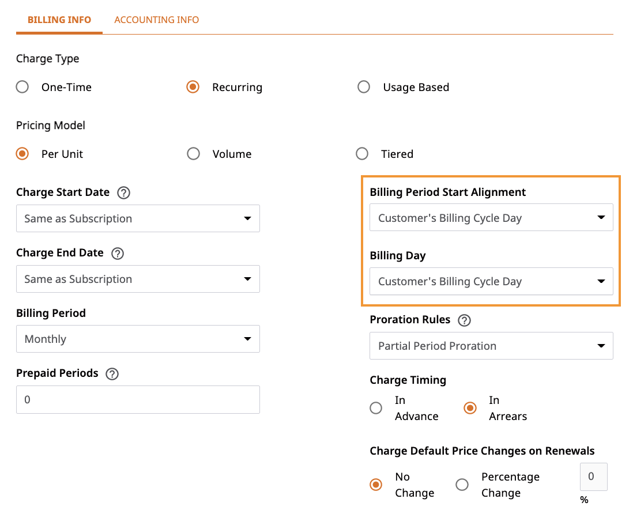Open the Proration Rules help icon

coord(464,320)
